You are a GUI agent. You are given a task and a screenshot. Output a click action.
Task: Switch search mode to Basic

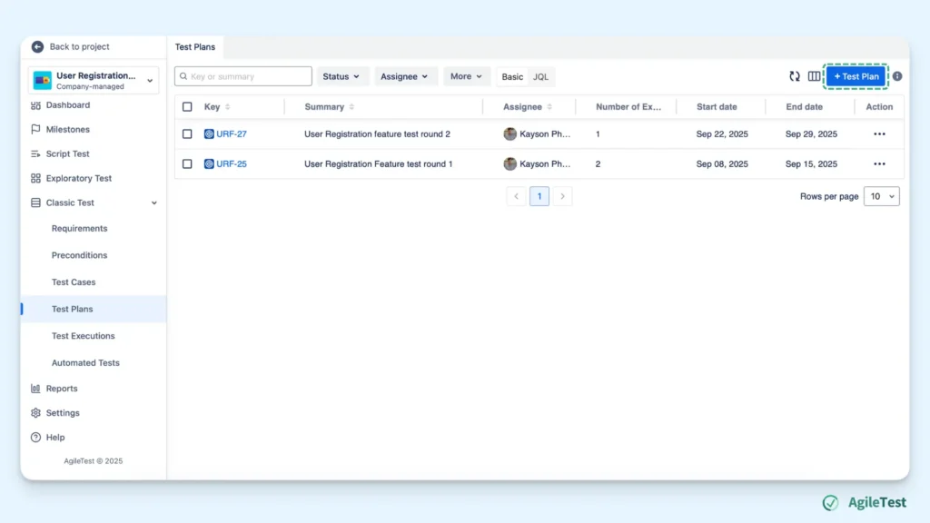tap(512, 76)
